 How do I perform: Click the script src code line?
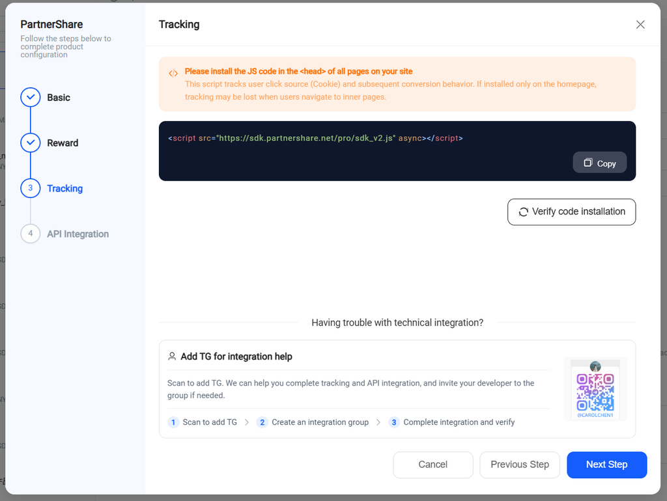pyautogui.click(x=315, y=138)
